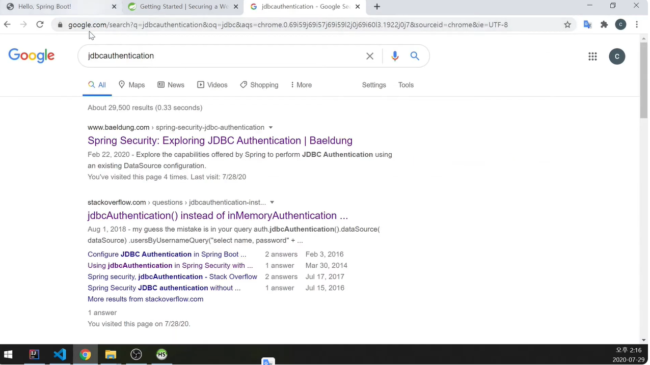Switch to Getting Started Securing tab
The width and height of the screenshot is (650, 365).
[x=183, y=7]
